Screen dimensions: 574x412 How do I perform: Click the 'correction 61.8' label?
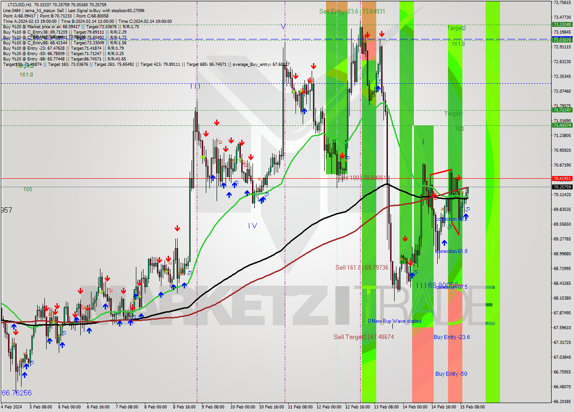click(451, 251)
